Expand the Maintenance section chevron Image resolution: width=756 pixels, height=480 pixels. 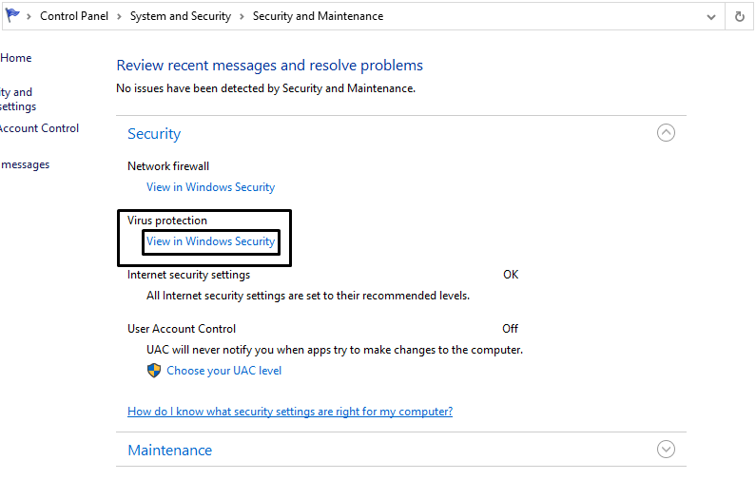point(666,450)
